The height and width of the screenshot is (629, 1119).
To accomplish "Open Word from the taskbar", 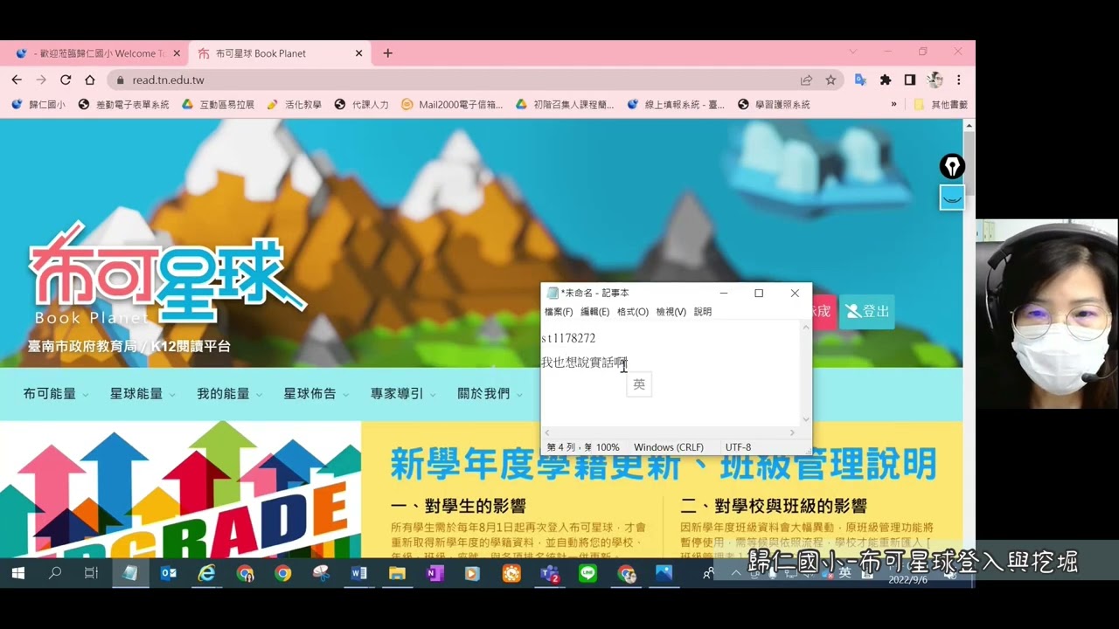I will (358, 574).
